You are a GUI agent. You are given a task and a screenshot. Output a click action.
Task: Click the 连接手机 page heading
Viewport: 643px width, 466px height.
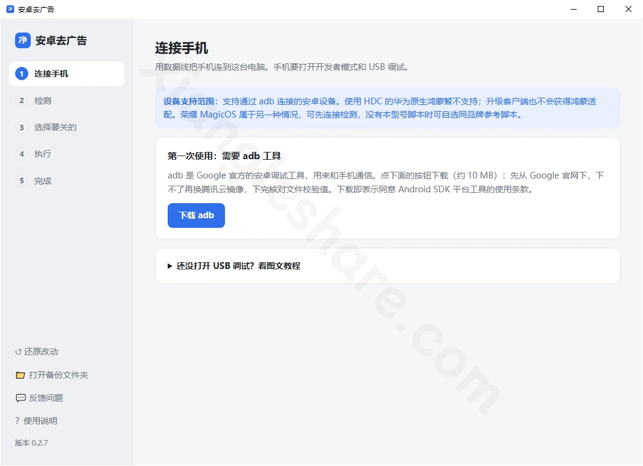(x=181, y=48)
